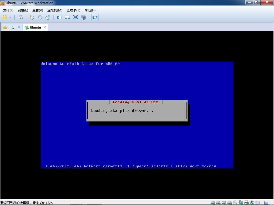This screenshot has width=274, height=205.
Task: Minimize the VMware Workstation window
Action: (x=250, y=2)
